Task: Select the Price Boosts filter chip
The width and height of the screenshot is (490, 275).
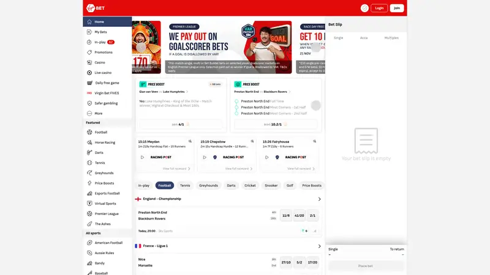Action: pos(312,186)
